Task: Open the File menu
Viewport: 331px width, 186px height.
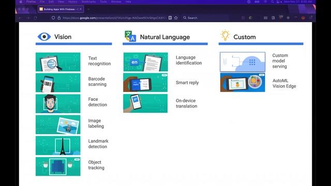Action: click(42, 2)
